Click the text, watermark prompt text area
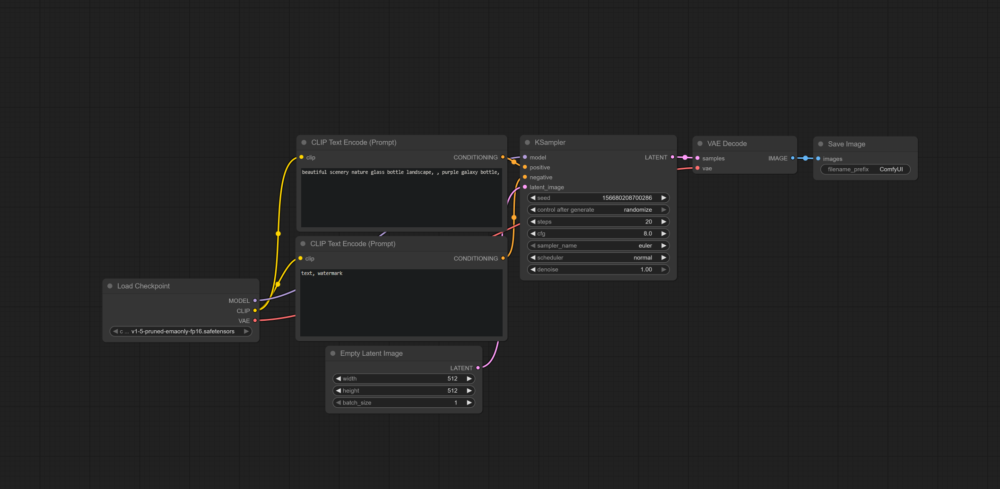Image resolution: width=1000 pixels, height=489 pixels. pyautogui.click(x=401, y=302)
